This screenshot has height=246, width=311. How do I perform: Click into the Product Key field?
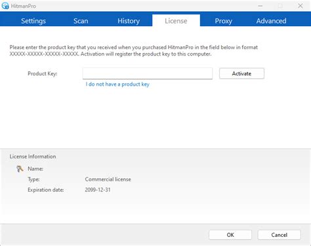(148, 73)
